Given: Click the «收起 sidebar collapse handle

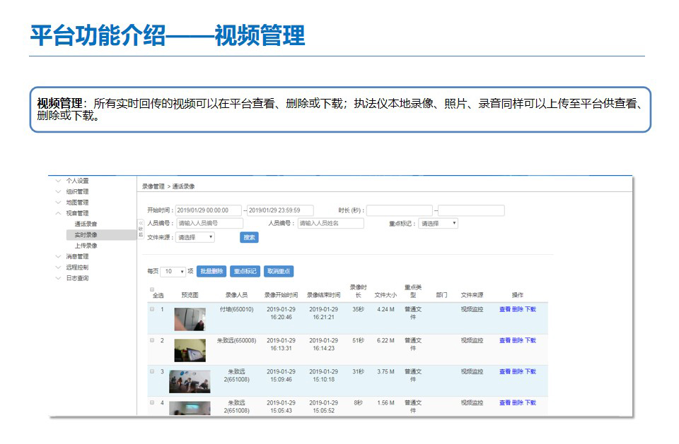Looking at the screenshot, I should coord(141,229).
